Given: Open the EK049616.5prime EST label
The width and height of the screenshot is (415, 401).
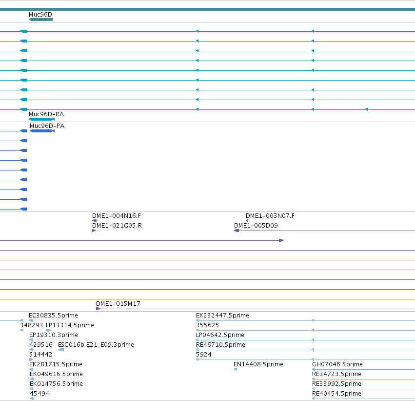Looking at the screenshot, I should tap(56, 374).
